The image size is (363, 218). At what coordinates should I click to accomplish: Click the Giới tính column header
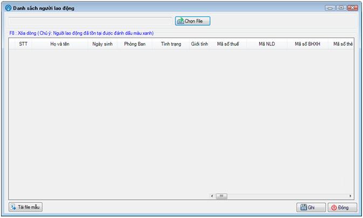coord(200,44)
